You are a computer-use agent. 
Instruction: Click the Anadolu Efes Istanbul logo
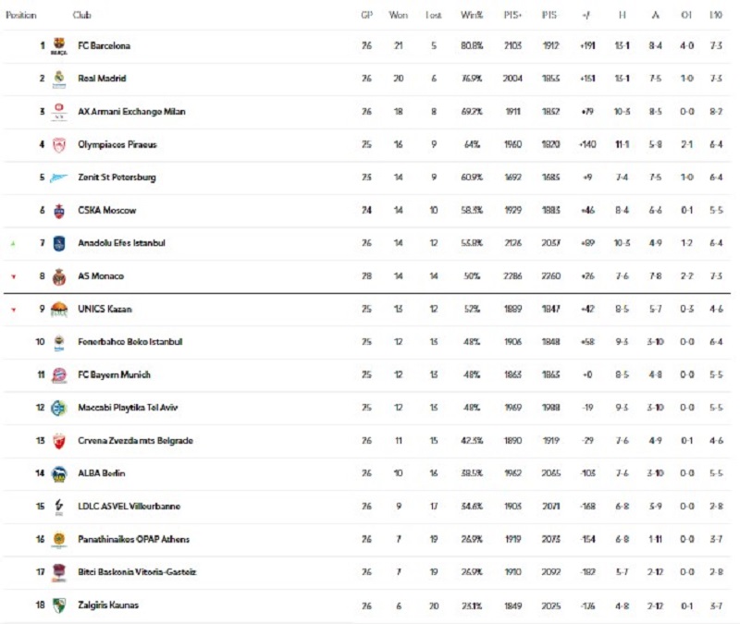click(x=59, y=243)
